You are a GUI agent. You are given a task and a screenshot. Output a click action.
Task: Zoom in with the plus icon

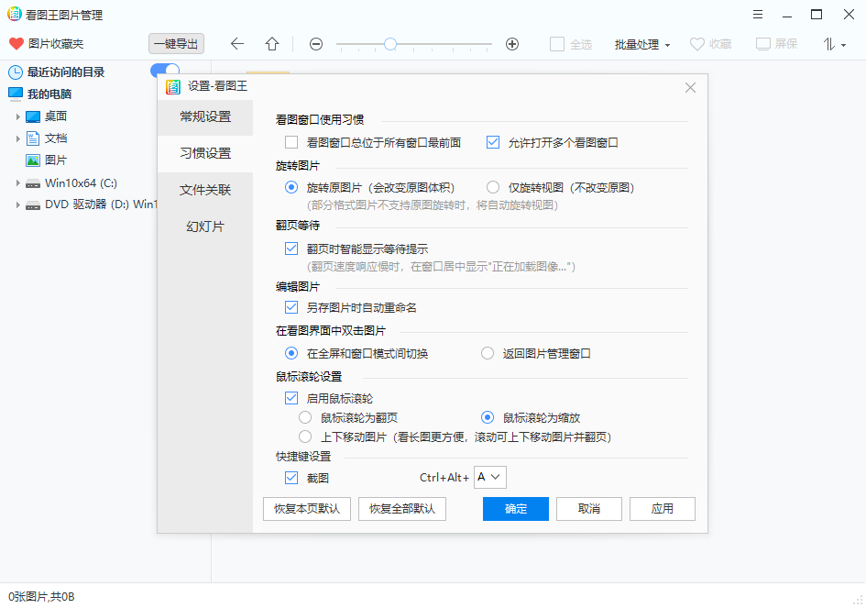point(512,43)
